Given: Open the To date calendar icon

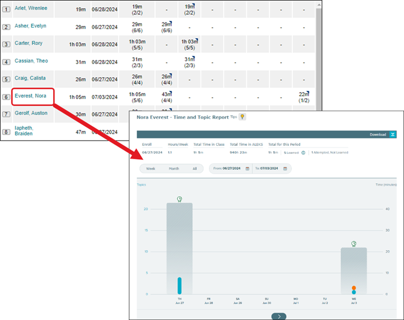Looking at the screenshot, I should click(x=285, y=168).
